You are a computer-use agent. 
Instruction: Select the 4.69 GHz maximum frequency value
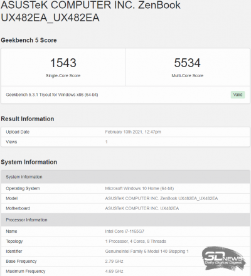pos(114,272)
